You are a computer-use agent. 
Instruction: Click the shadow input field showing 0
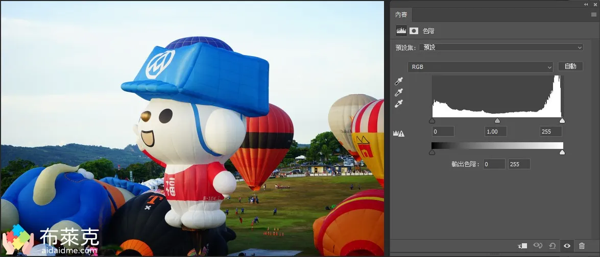(x=443, y=132)
